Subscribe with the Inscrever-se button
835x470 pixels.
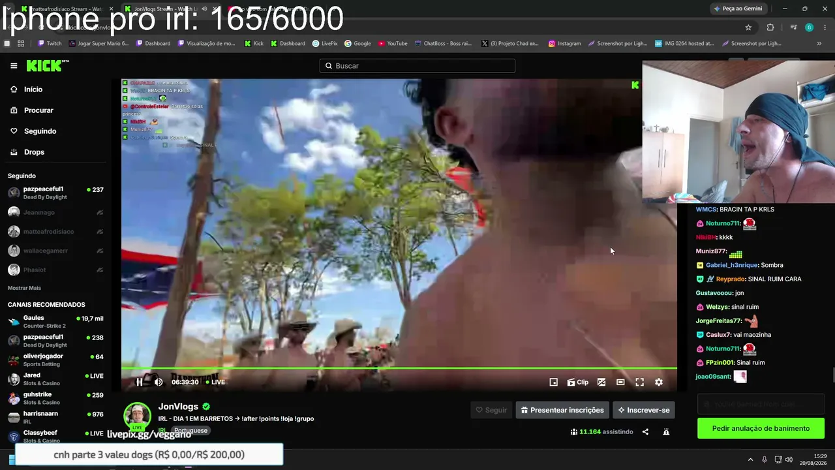[644, 410]
